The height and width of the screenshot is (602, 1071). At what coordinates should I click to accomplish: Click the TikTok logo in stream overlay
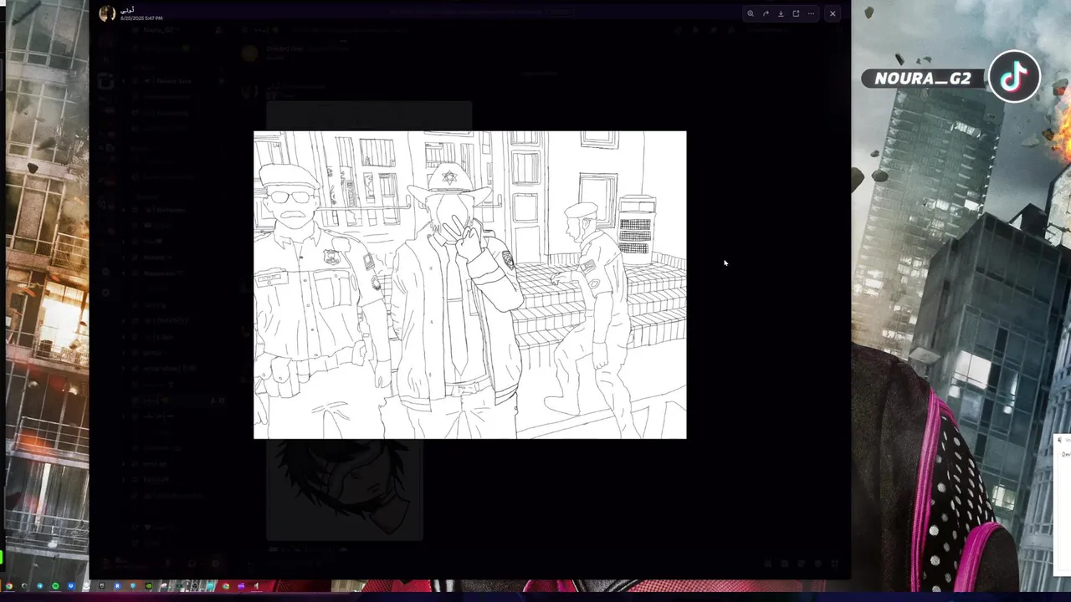(x=1014, y=78)
